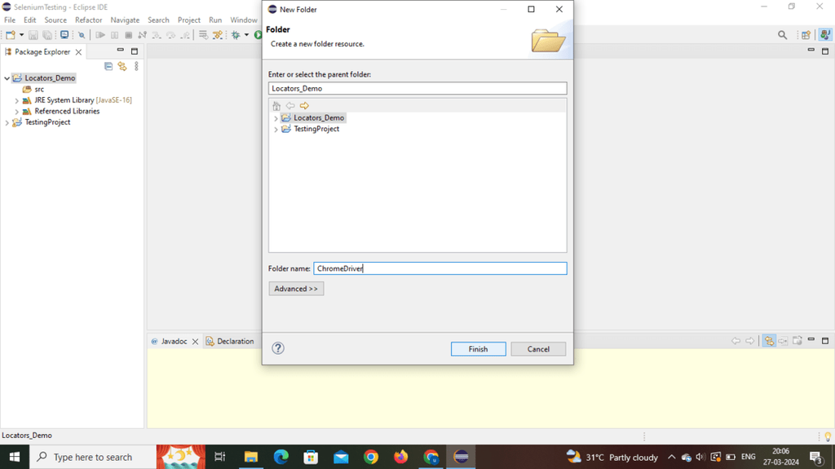Expand the JRE System Library node

click(16, 100)
